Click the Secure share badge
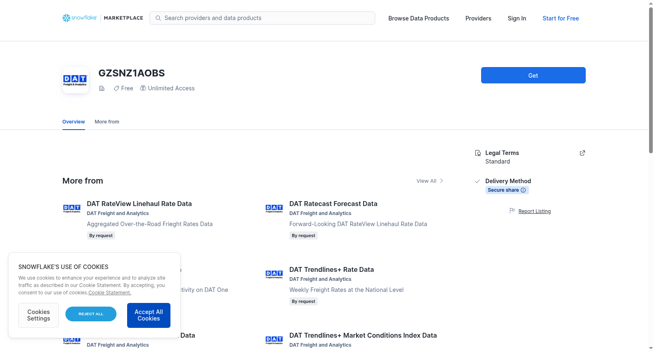 point(507,190)
